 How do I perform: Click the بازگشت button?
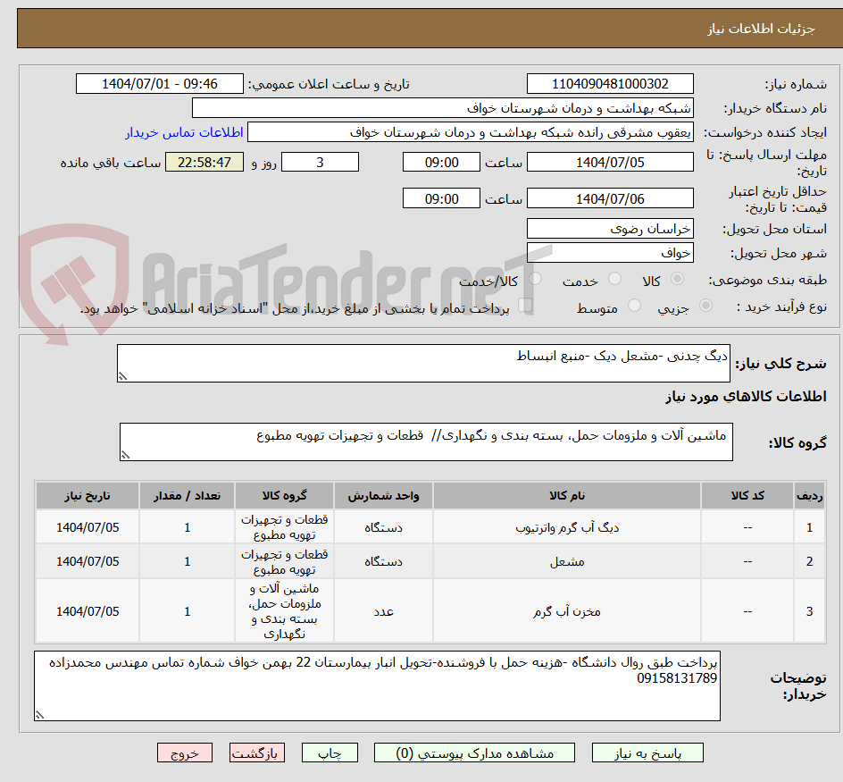coord(256,753)
